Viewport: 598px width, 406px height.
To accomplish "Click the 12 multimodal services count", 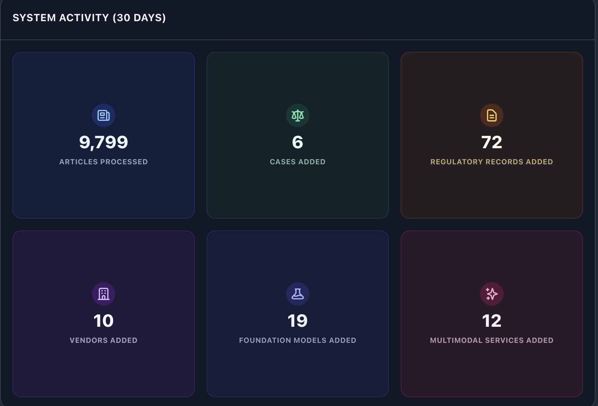I will (x=491, y=321).
